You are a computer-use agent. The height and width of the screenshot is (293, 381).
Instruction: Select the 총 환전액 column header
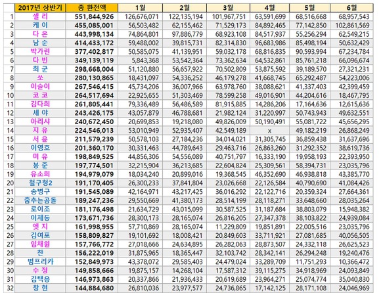[92, 8]
